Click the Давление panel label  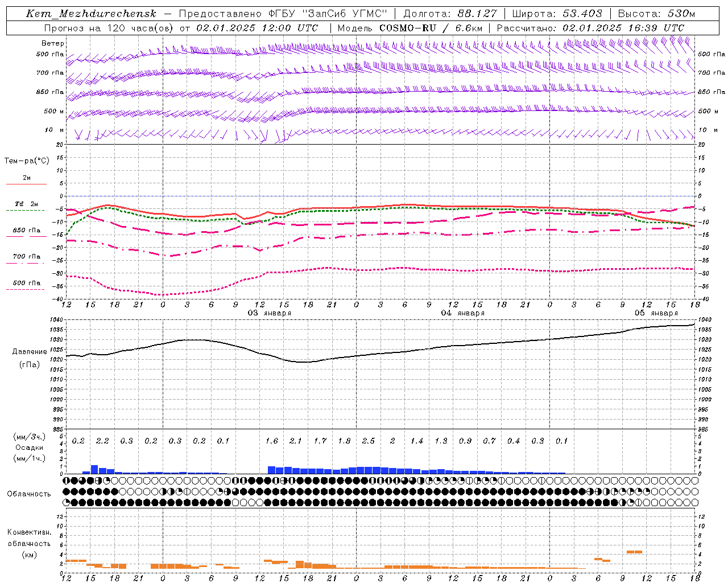click(30, 352)
